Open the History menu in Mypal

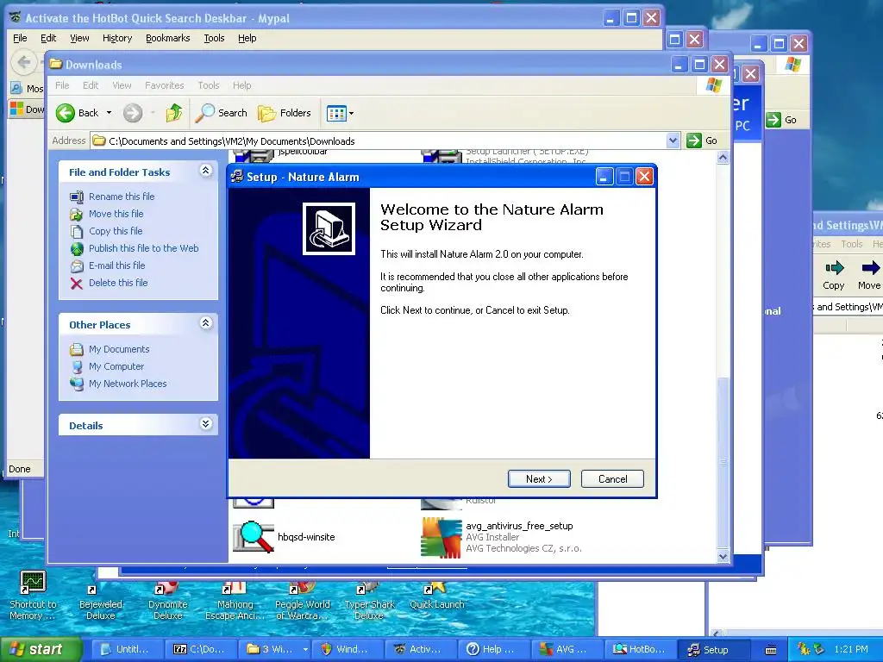tap(117, 38)
